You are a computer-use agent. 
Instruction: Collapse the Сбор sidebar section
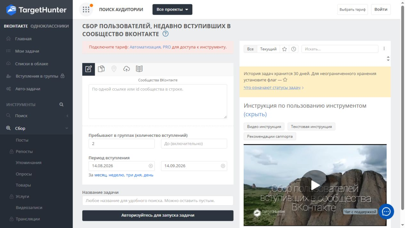coord(36,128)
